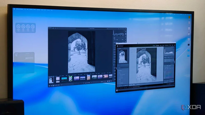Select the crop tool under the histogram
This screenshot has width=205, height=115.
165,57
